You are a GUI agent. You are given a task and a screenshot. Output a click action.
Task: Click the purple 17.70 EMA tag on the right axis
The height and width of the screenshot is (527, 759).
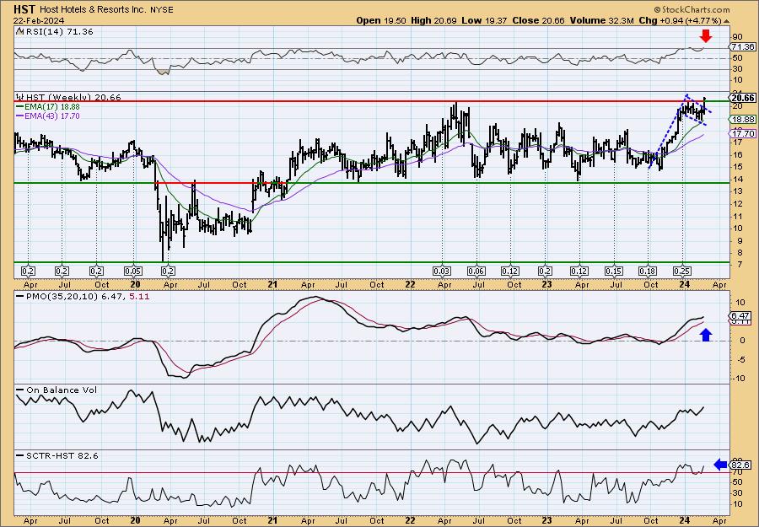click(x=742, y=134)
